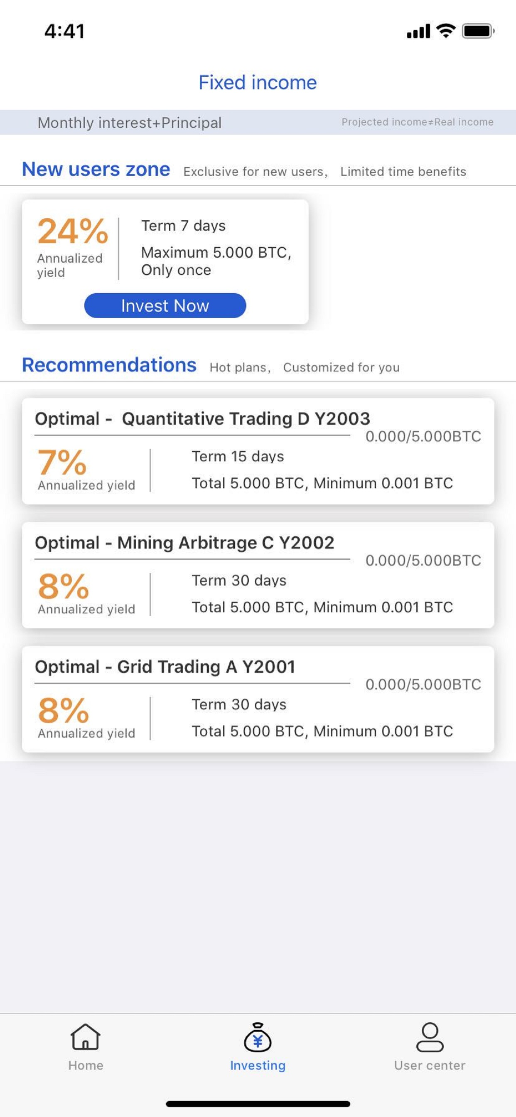The height and width of the screenshot is (1117, 516).
Task: Open Grid Trading A Y2001 plan
Action: click(x=258, y=699)
